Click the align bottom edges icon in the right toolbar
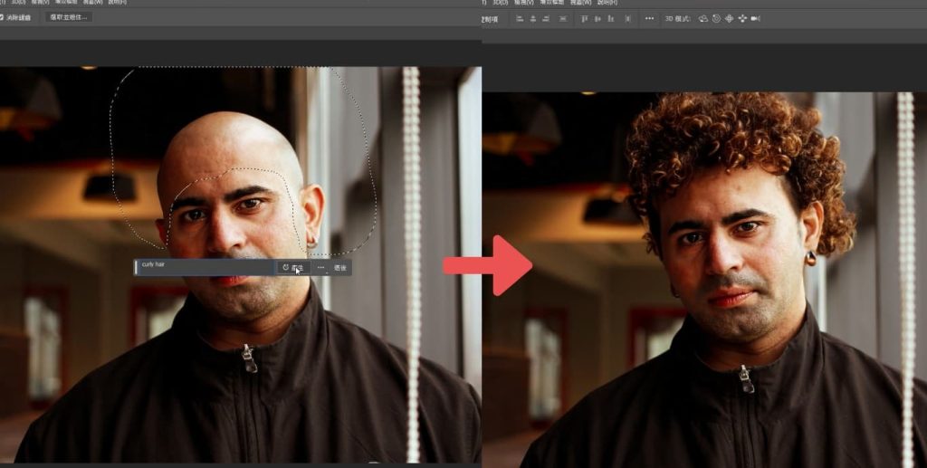Screen dimensions: 927x468 point(611,19)
